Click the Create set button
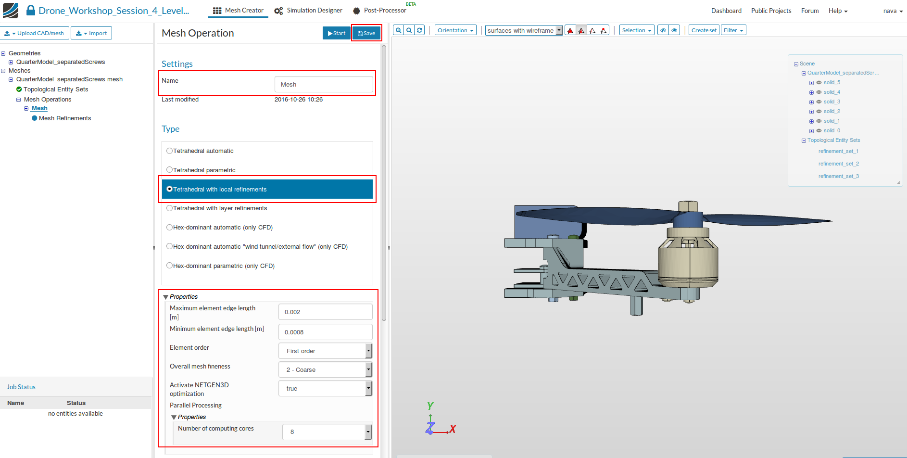907x458 pixels. (704, 30)
